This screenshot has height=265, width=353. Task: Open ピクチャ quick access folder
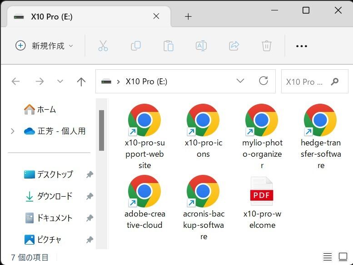[43, 240]
